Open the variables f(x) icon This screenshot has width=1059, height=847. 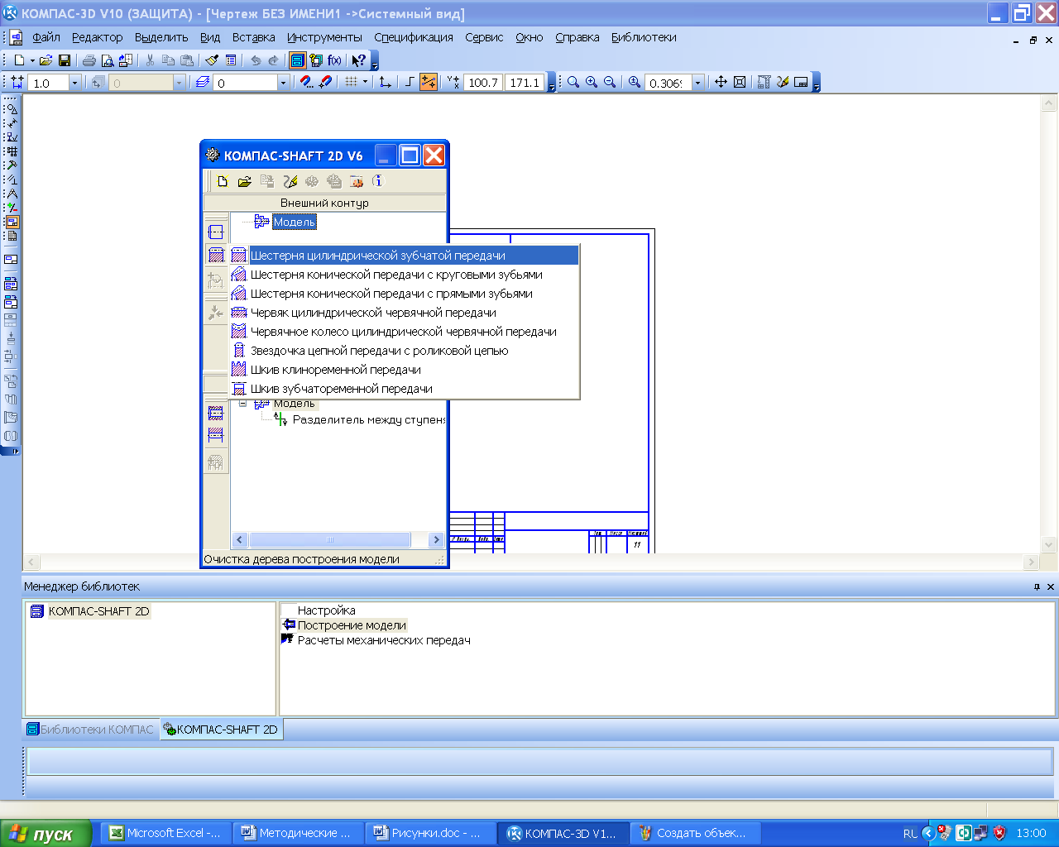tap(334, 60)
